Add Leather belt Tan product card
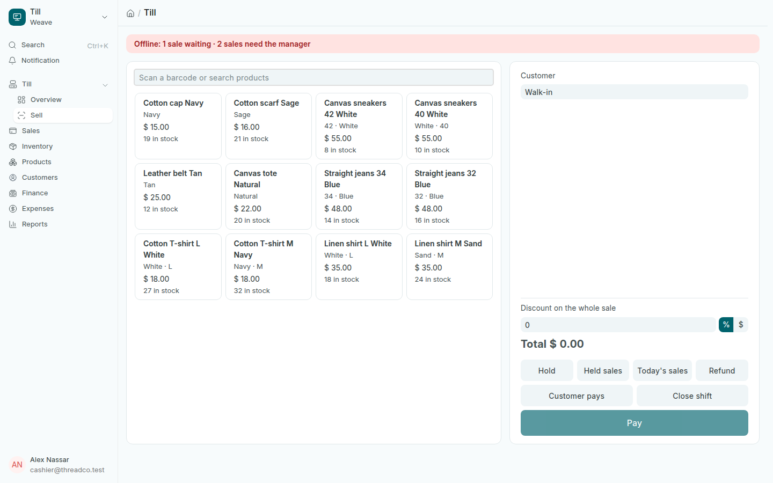The width and height of the screenshot is (773, 483). 178,196
